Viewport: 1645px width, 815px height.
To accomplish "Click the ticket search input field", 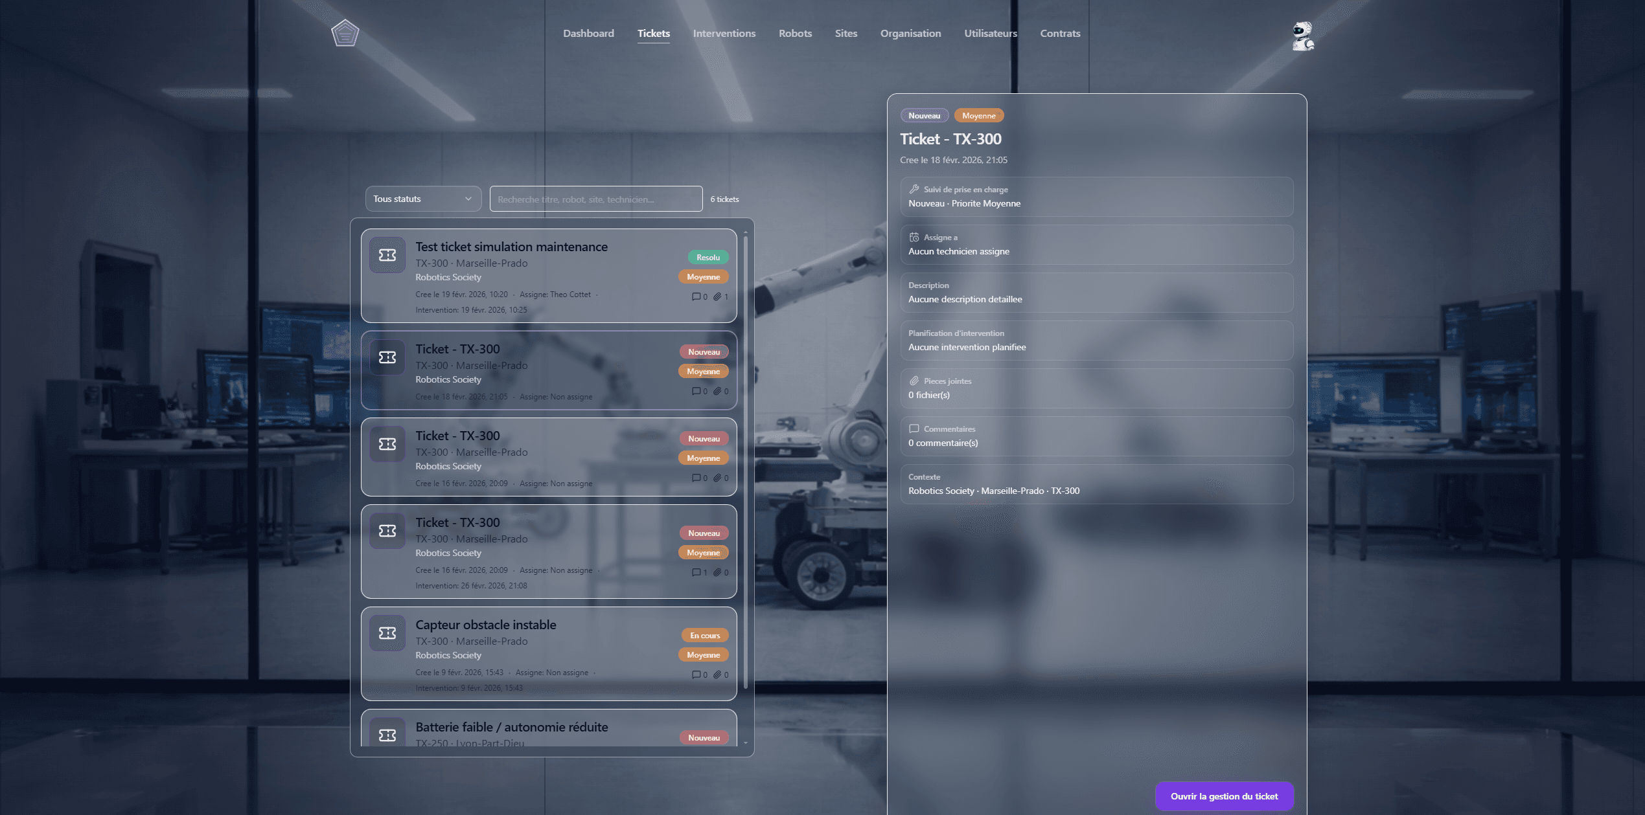I will [x=595, y=199].
